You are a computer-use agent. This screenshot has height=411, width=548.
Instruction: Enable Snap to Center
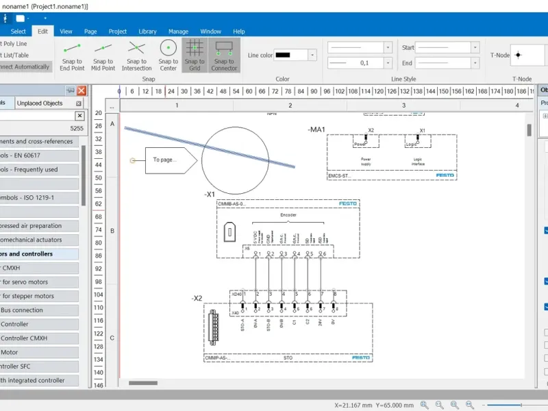(x=168, y=55)
